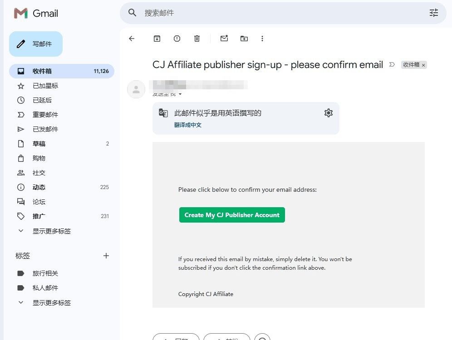Open 已加星标 folder
Screen dimensions: 452x340
point(62,86)
